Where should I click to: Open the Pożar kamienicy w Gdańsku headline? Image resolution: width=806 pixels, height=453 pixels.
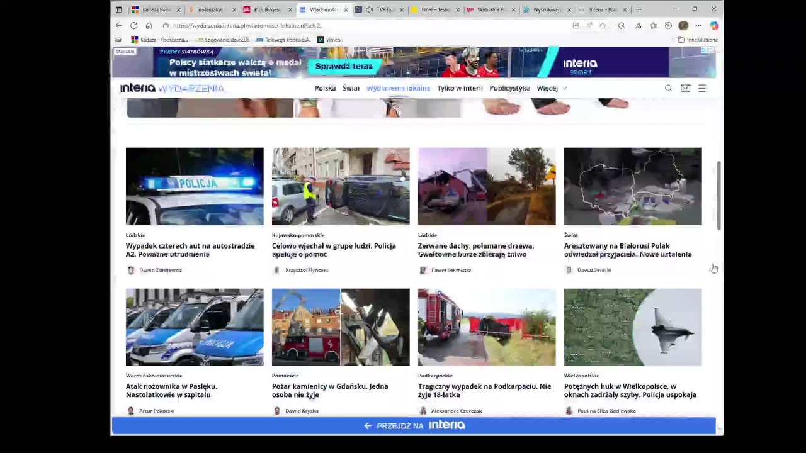tap(330, 391)
